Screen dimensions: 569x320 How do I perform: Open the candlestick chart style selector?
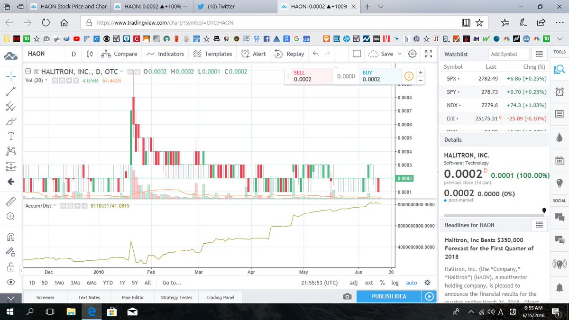point(90,54)
